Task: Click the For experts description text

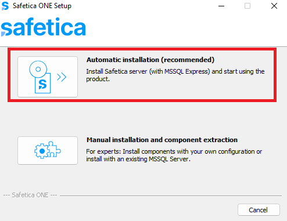Action: pyautogui.click(x=174, y=155)
